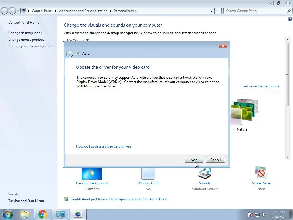Click the shield icon beside Troubleshoot link
Image resolution: width=293 pixels, height=220 pixels.
(x=66, y=199)
